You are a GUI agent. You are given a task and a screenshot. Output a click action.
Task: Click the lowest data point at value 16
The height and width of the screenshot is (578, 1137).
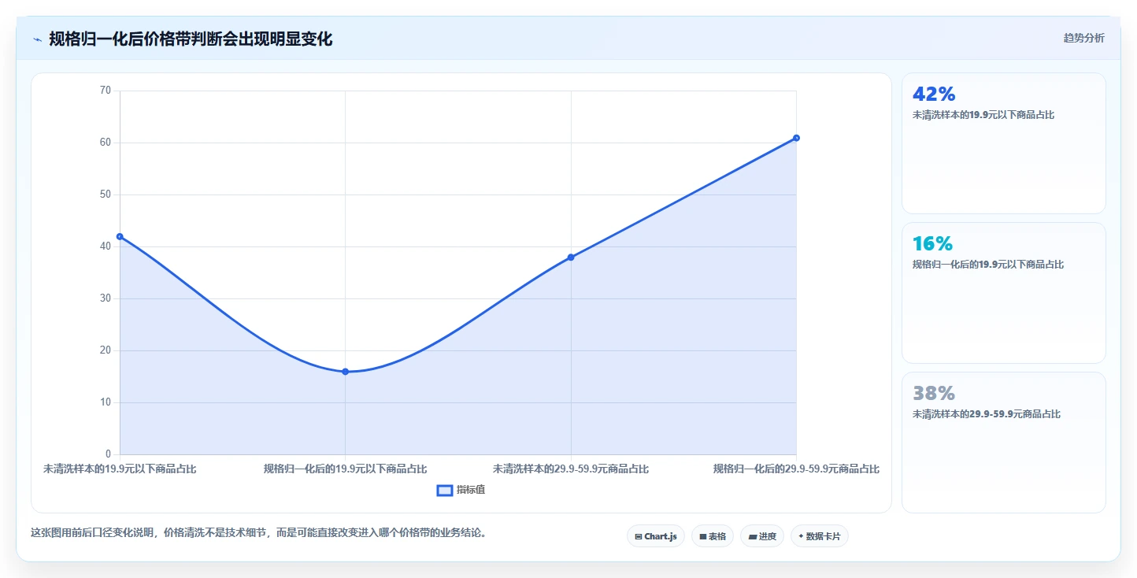click(x=345, y=372)
